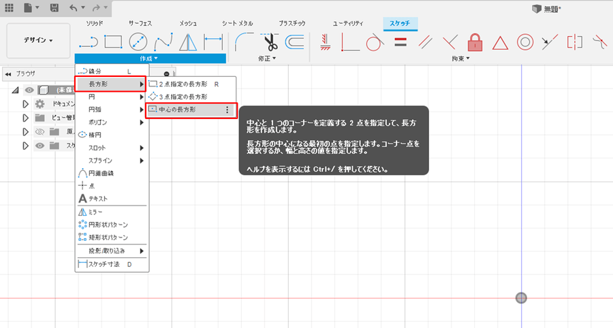Image resolution: width=613 pixels, height=328 pixels.
Task: Choose テキスト from create menu
Action: [112, 199]
